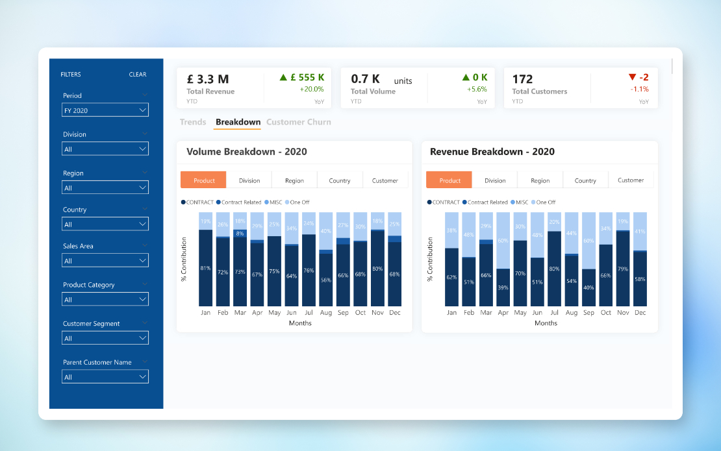Image resolution: width=721 pixels, height=451 pixels.
Task: Click Jan 81% bar in Volume chart
Action: click(x=205, y=268)
